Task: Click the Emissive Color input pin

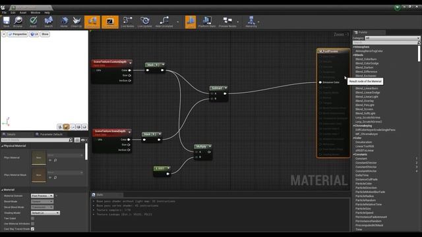Action: click(x=320, y=82)
